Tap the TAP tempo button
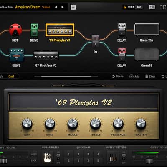Viewport: 167px width, 167px height. 139,7
